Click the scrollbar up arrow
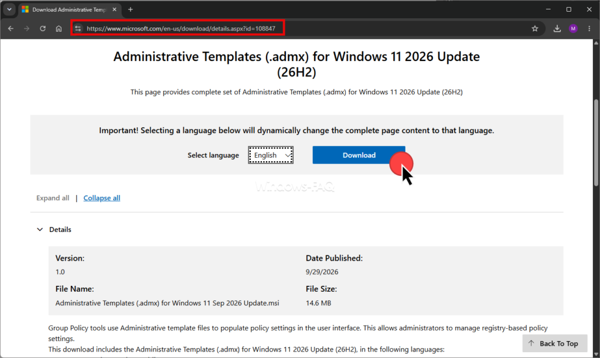 point(596,43)
